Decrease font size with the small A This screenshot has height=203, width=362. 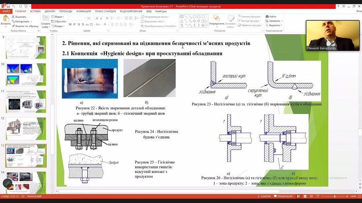click(x=101, y=18)
